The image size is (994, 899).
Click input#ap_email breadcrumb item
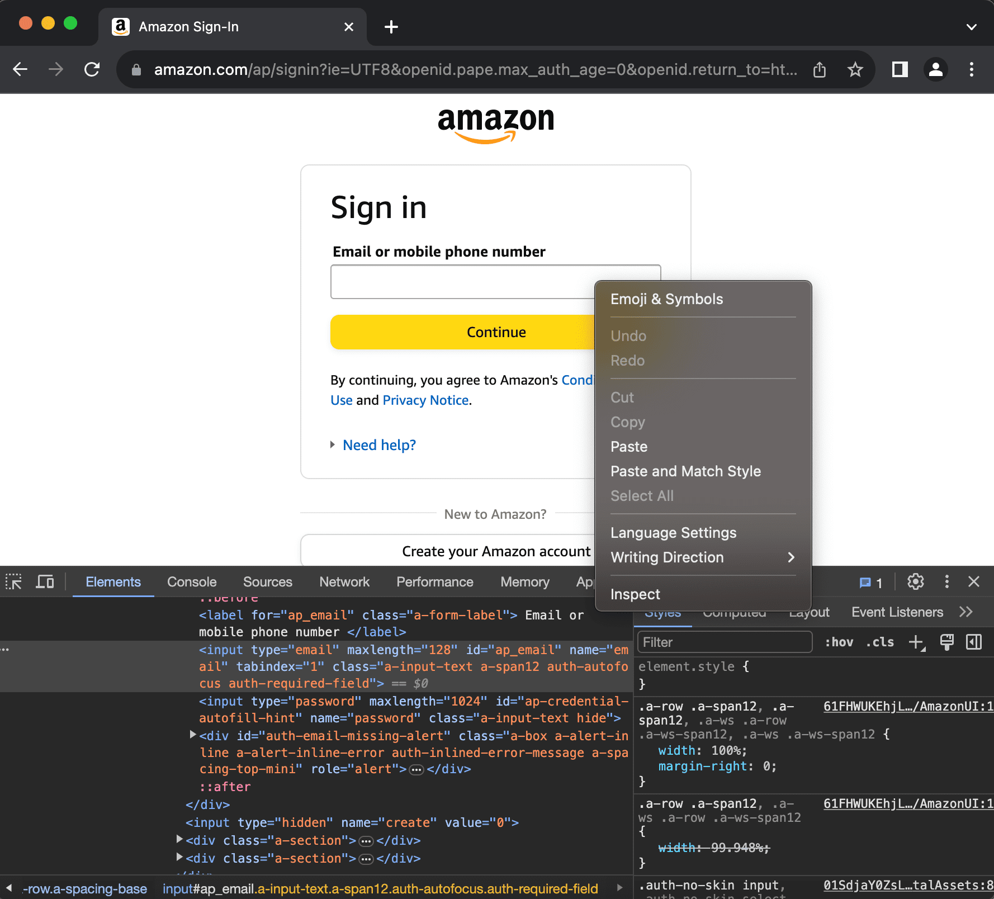pos(380,888)
